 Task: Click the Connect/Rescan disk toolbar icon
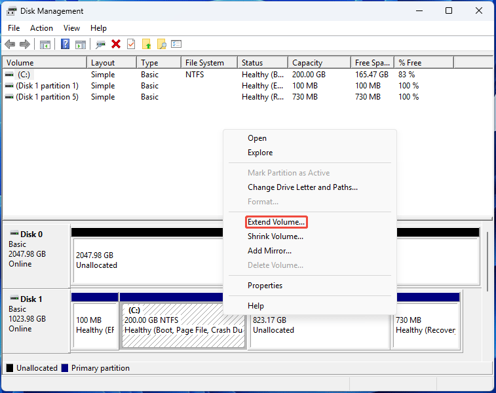click(x=101, y=45)
